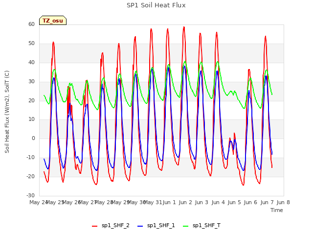This screenshot has width=313, height=235.
Task: Click the green curve's peak on Jun 4
Action: [218, 62]
